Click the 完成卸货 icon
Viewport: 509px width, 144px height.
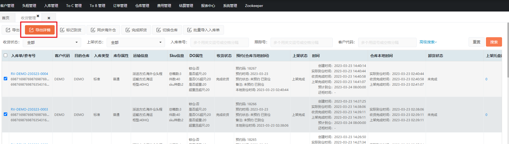point(128,30)
